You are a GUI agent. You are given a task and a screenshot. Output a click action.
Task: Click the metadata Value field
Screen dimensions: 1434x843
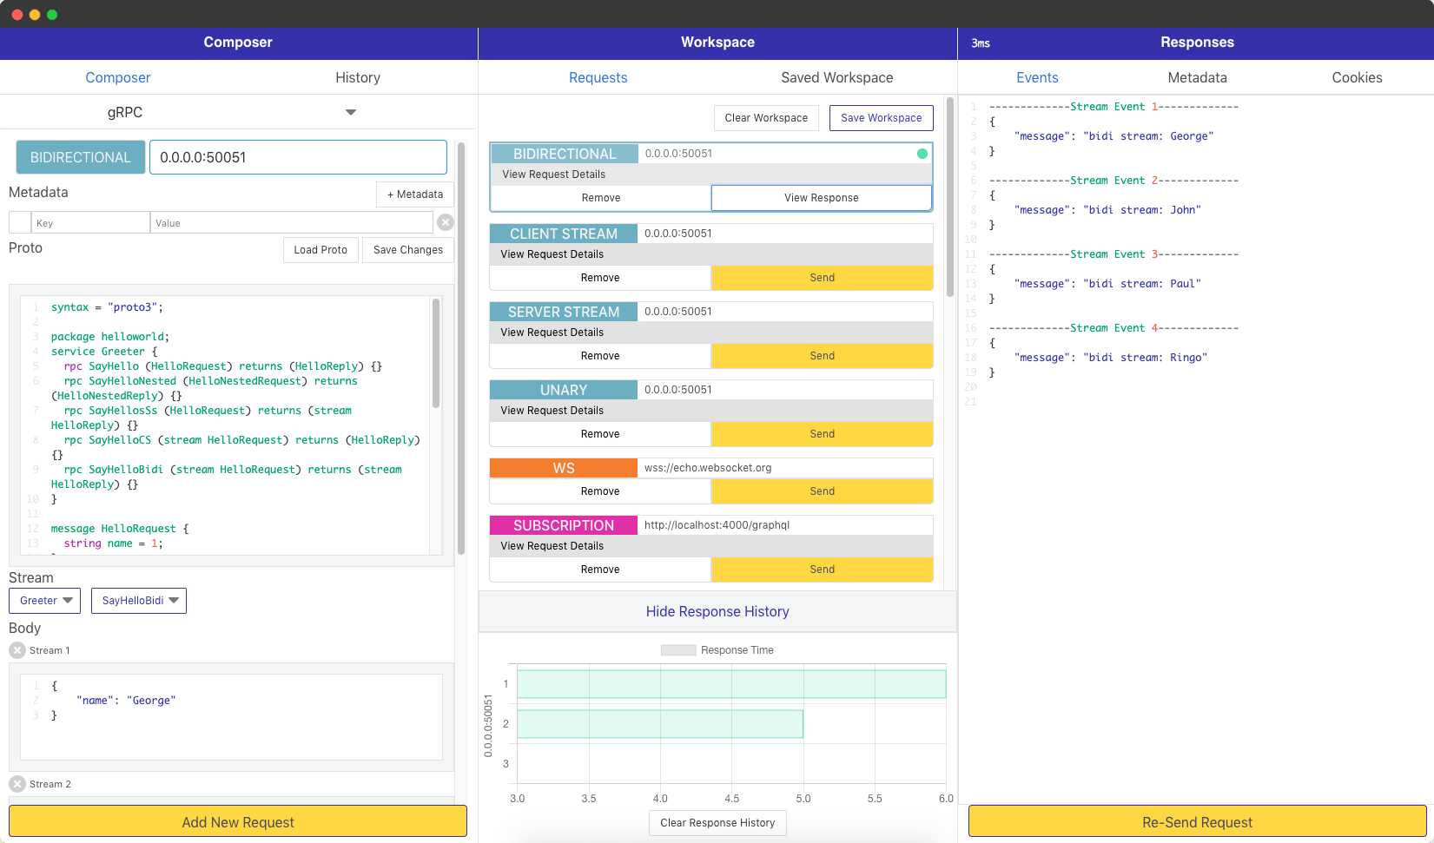[x=291, y=223]
